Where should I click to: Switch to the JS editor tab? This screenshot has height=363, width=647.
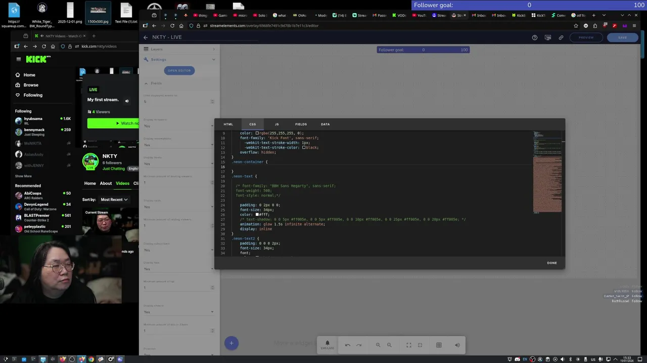276,124
